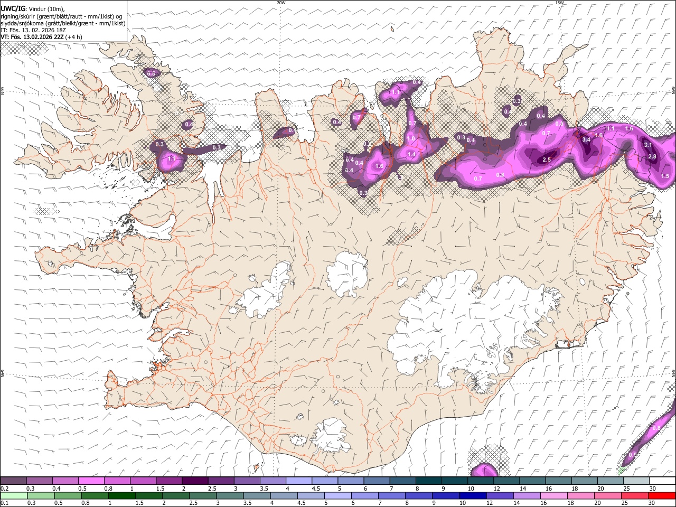Click the "20W" longitude label
The height and width of the screenshot is (507, 676).
click(x=281, y=3)
